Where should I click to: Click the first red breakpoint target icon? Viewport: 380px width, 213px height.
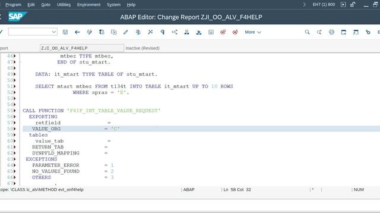click(x=223, y=32)
